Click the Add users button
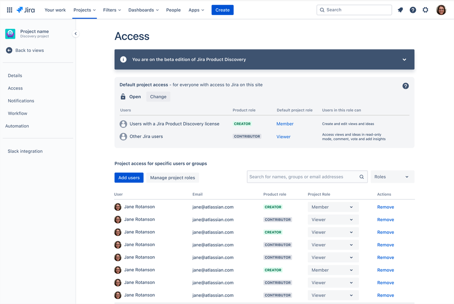The height and width of the screenshot is (304, 454). point(129,178)
